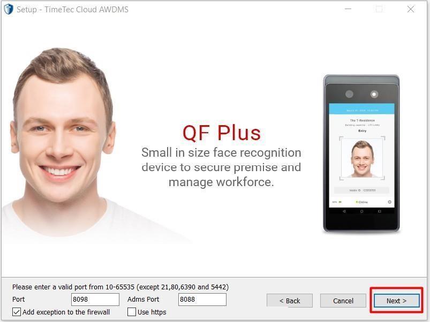
Task: Click the 'Adms Port' label
Action: point(143,300)
